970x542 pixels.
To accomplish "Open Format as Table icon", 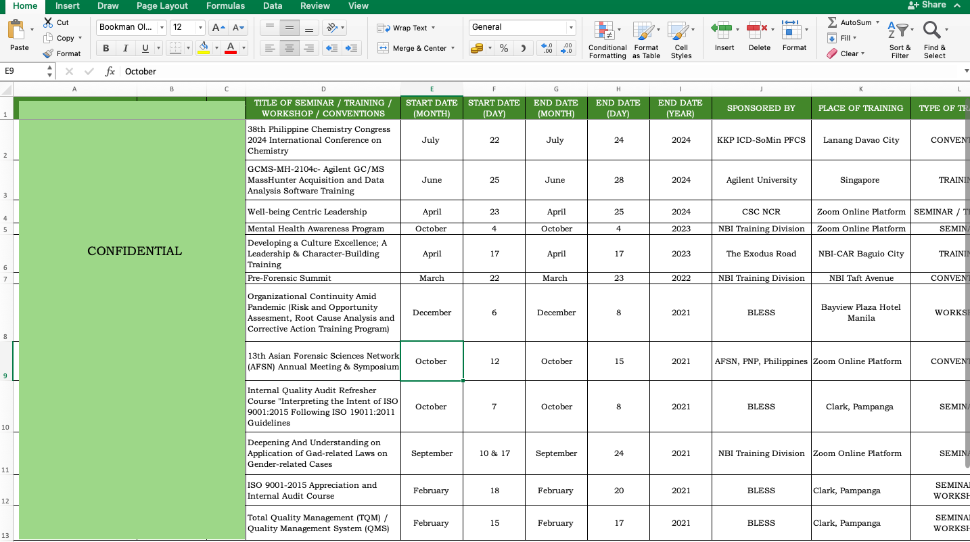I will [x=645, y=31].
